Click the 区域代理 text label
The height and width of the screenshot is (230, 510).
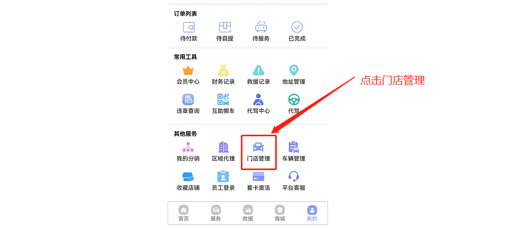pos(223,159)
